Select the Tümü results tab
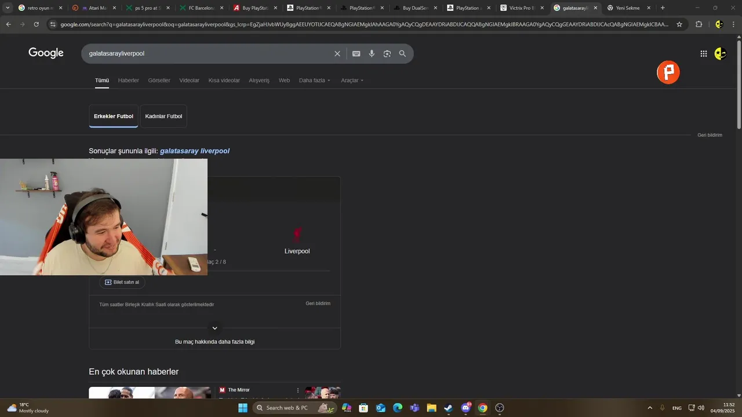 [102, 81]
